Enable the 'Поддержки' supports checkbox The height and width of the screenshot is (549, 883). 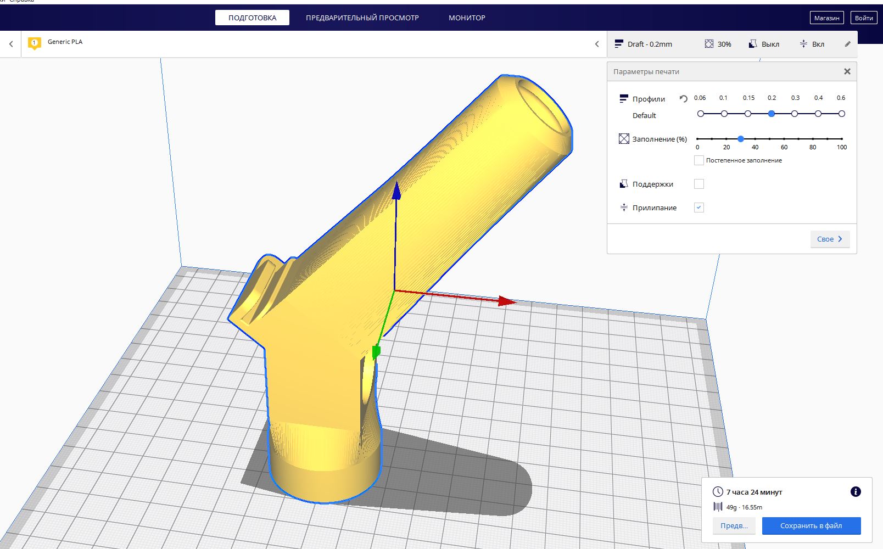(x=698, y=184)
